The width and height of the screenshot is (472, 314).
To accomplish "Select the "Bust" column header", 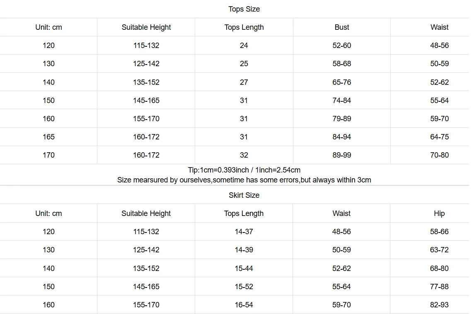I will pos(342,27).
